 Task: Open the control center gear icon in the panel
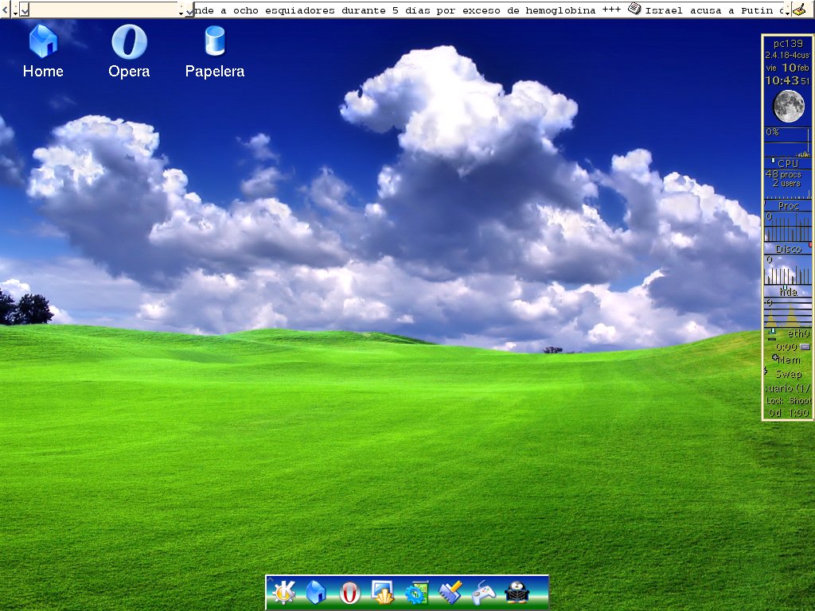click(416, 592)
